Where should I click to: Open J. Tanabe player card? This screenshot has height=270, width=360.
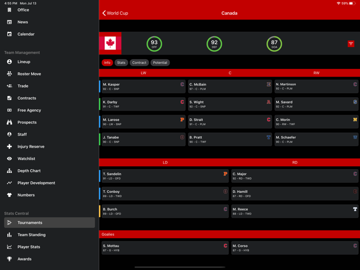pos(143,139)
